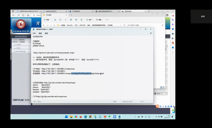
Task: Open the Windows Start button
Action: point(66,117)
